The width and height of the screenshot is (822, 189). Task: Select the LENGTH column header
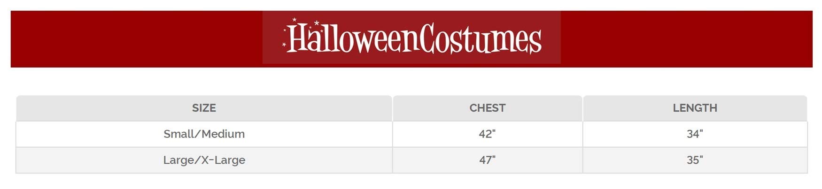[695, 108]
